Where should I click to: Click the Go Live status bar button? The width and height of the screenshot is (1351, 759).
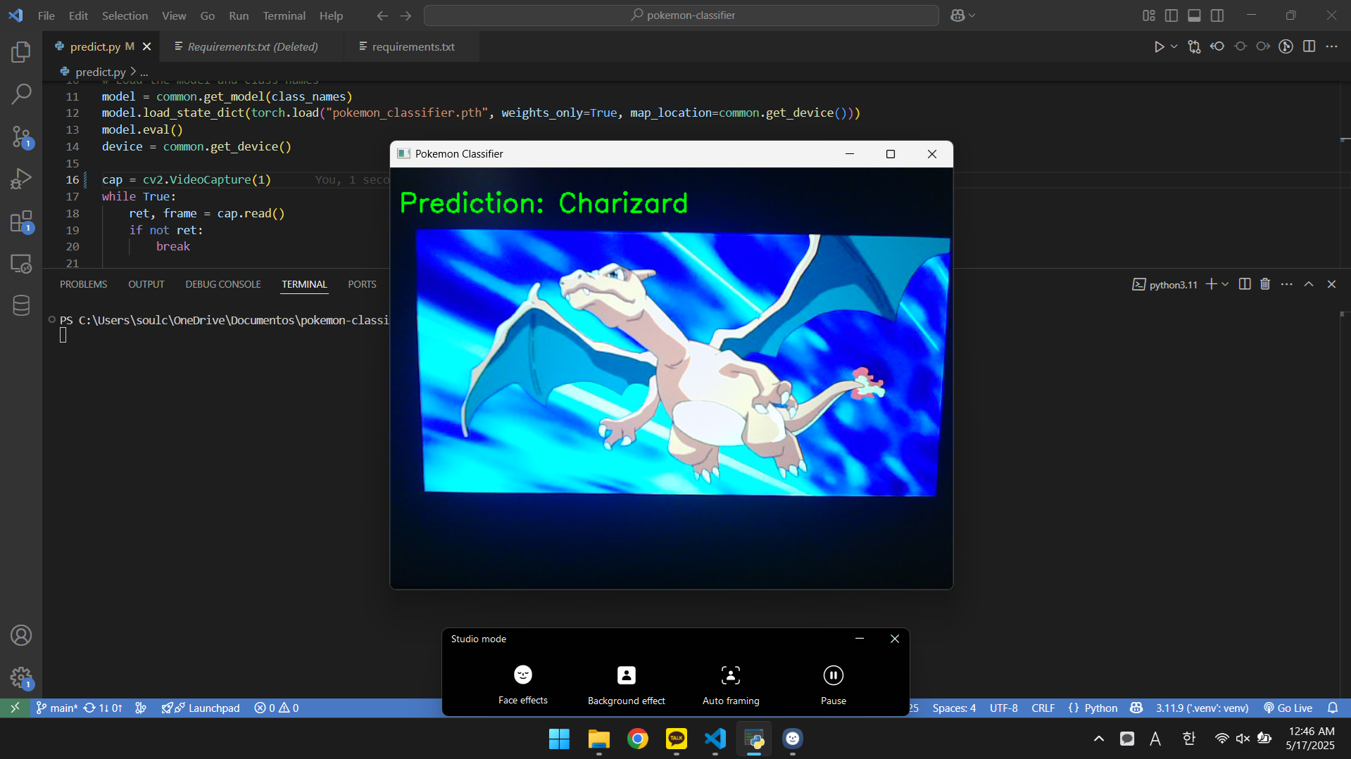(1288, 708)
